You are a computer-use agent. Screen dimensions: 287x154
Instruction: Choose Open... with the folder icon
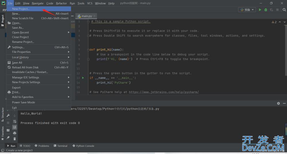[x=39, y=23]
